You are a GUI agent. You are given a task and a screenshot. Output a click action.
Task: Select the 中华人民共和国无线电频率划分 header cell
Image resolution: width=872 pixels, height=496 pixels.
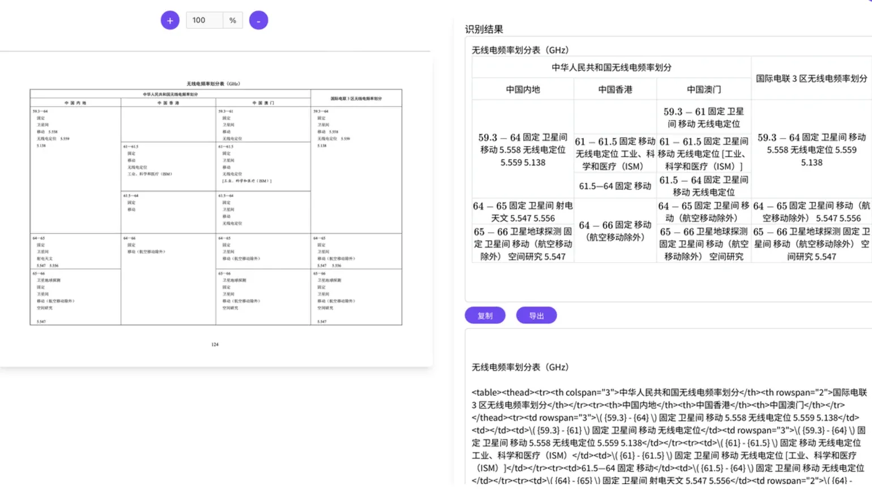point(611,67)
